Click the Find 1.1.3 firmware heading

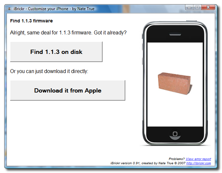tap(31, 21)
